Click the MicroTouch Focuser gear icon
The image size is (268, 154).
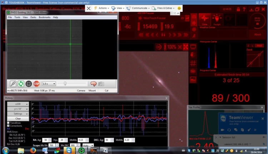coord(140,18)
